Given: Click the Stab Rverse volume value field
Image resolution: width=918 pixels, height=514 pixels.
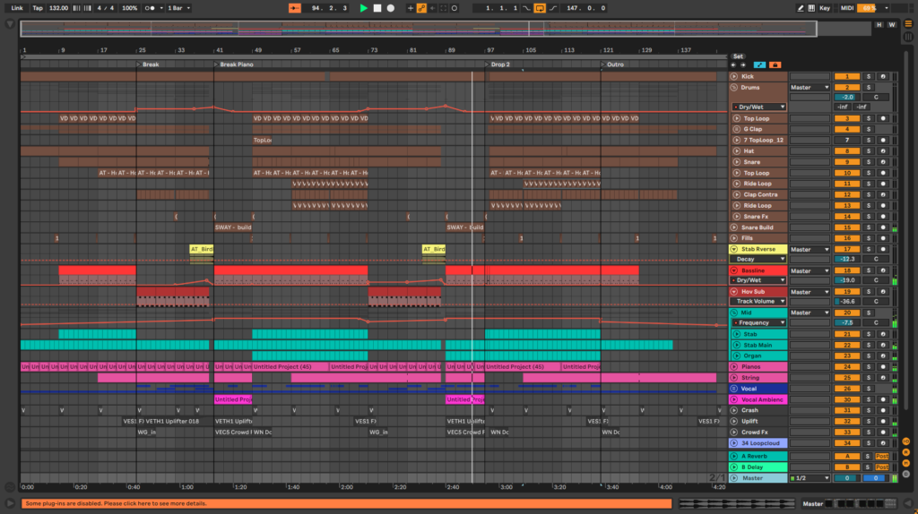Looking at the screenshot, I should click(847, 259).
